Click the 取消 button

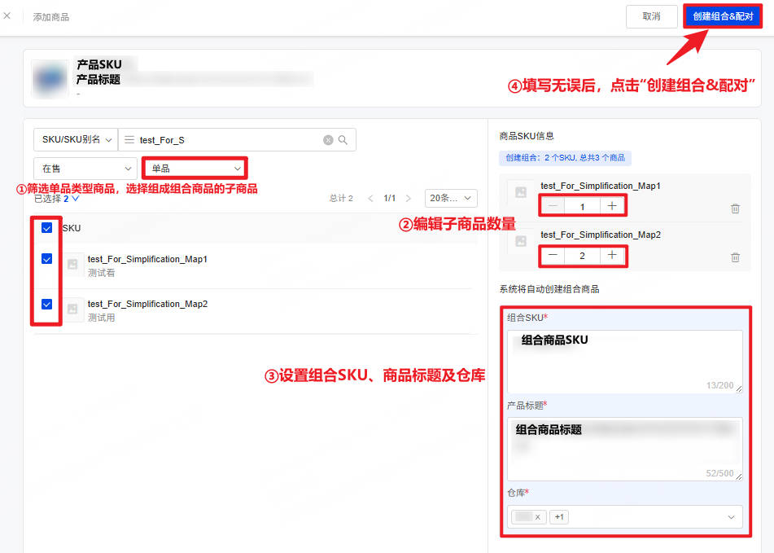pos(652,17)
